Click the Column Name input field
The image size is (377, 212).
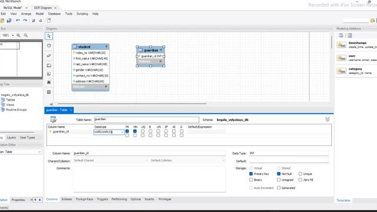[x=149, y=153]
